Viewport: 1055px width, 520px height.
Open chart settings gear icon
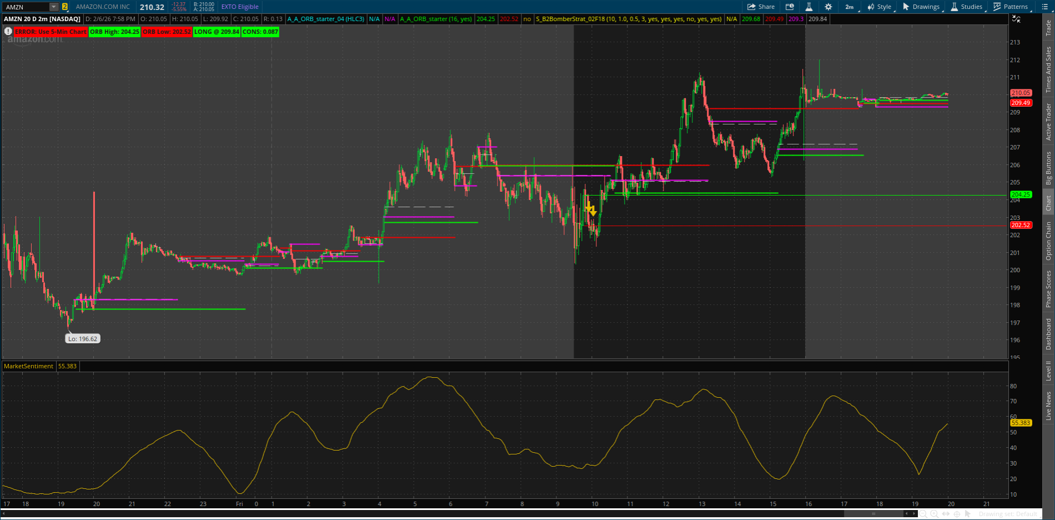[x=828, y=7]
